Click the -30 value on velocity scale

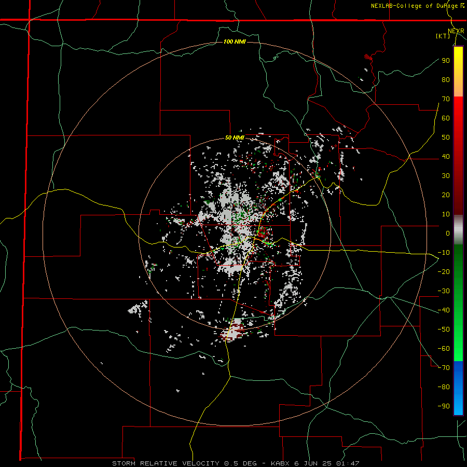pyautogui.click(x=444, y=291)
